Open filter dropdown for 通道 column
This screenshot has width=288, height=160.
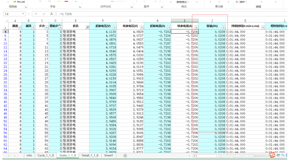20,27
